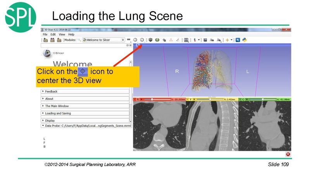310x174 pixels.
Task: Expand the crosshair options dropdown arrow
Action: [x=231, y=40]
